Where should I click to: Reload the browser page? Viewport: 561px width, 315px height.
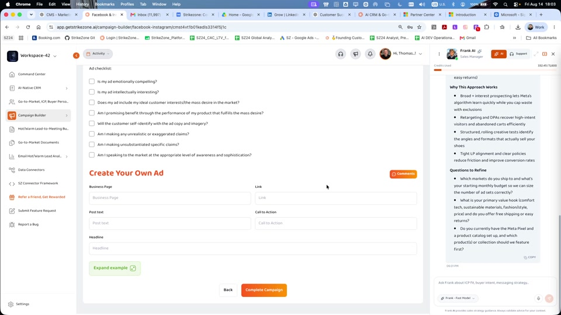28,27
